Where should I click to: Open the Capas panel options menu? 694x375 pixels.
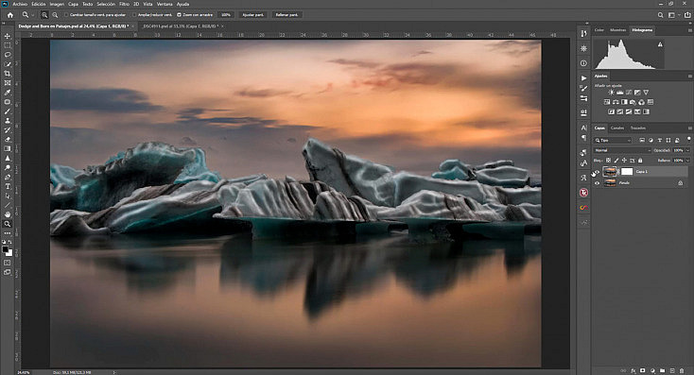(x=689, y=128)
